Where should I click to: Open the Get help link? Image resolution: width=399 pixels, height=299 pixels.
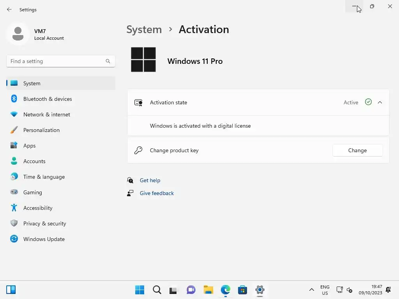[150, 180]
